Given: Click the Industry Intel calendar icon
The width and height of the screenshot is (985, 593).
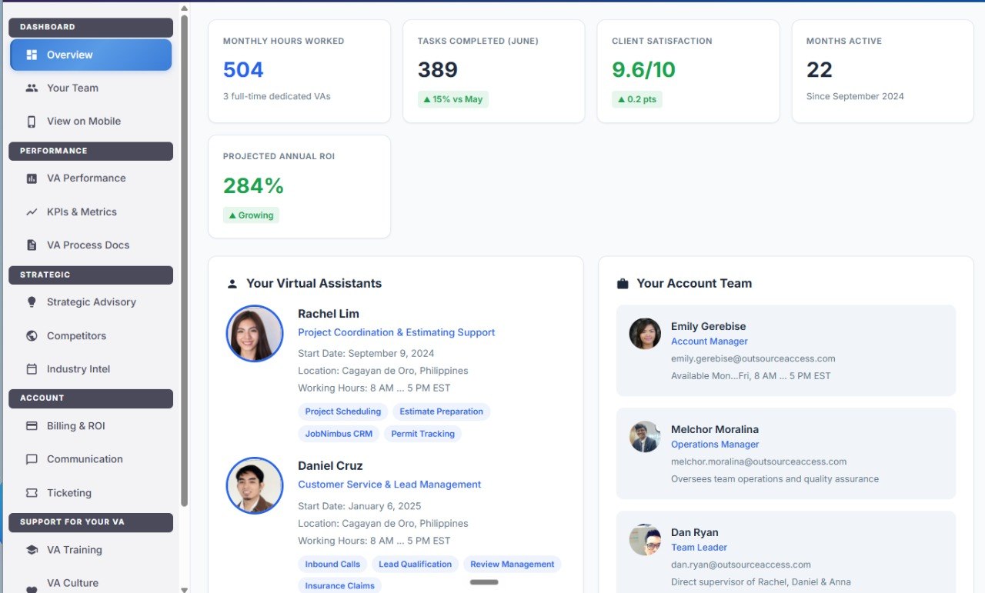Looking at the screenshot, I should (32, 369).
